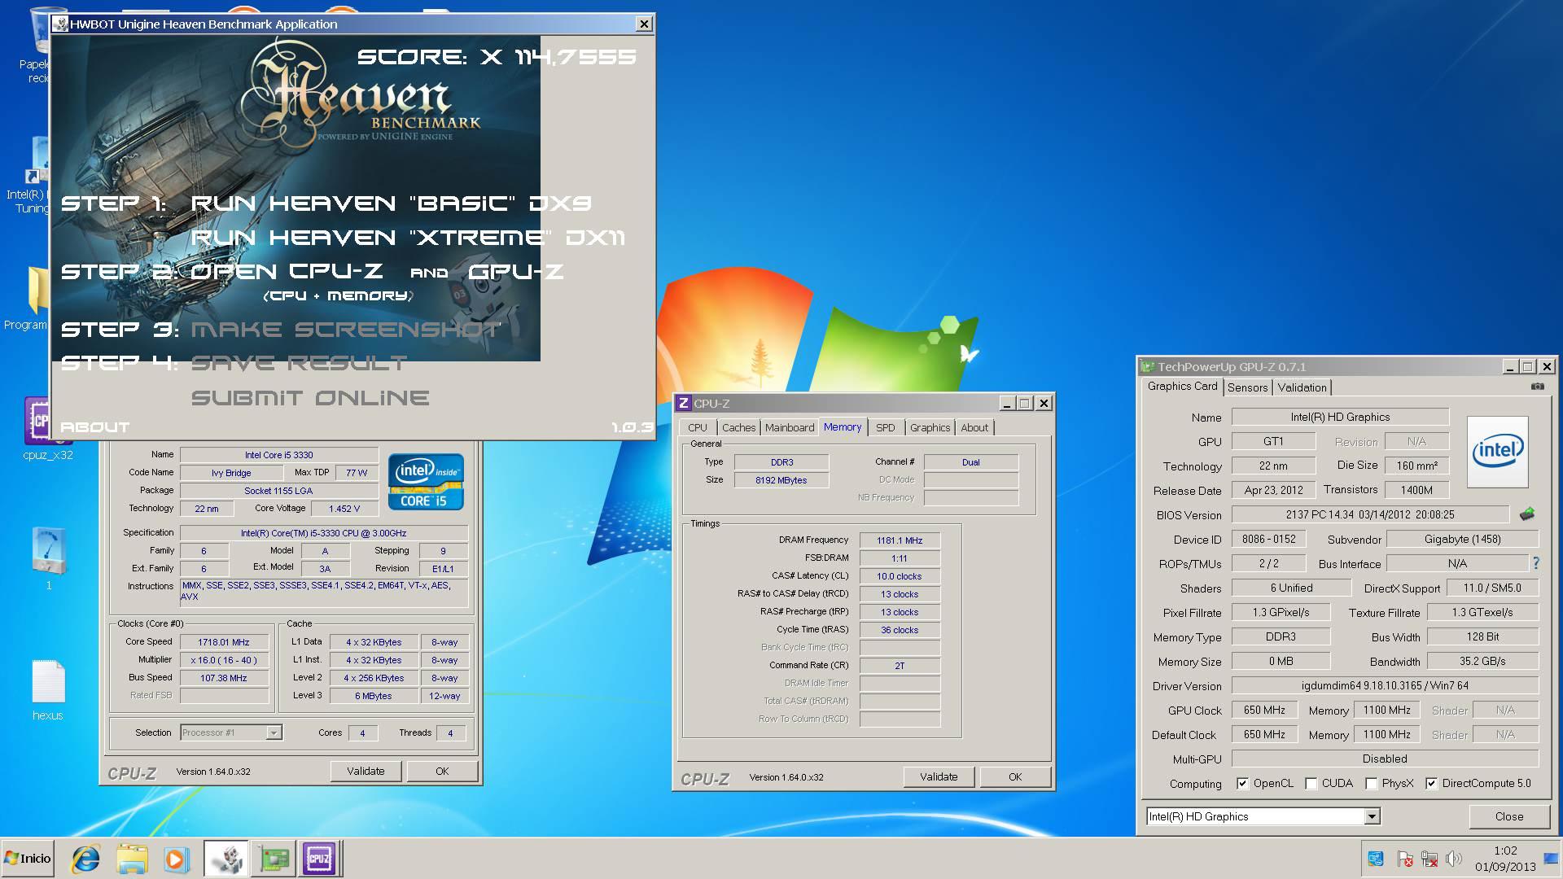Image resolution: width=1563 pixels, height=879 pixels.
Task: Open Windows Explorer folder taskbar icon
Action: [132, 859]
